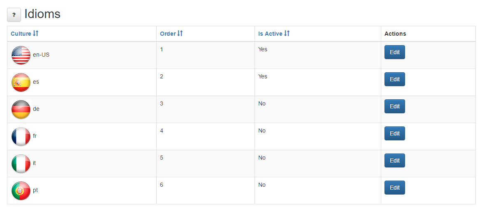Click the Germany flag icon
484x213 pixels.
[x=21, y=110]
